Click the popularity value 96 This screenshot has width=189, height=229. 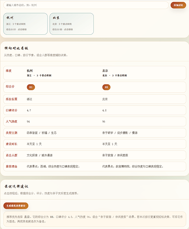tap(104, 122)
